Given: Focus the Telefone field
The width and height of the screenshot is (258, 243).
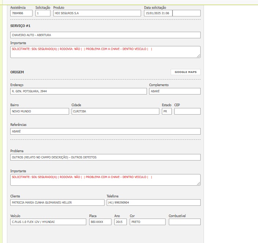Looking at the screenshot, I should coord(153,202).
